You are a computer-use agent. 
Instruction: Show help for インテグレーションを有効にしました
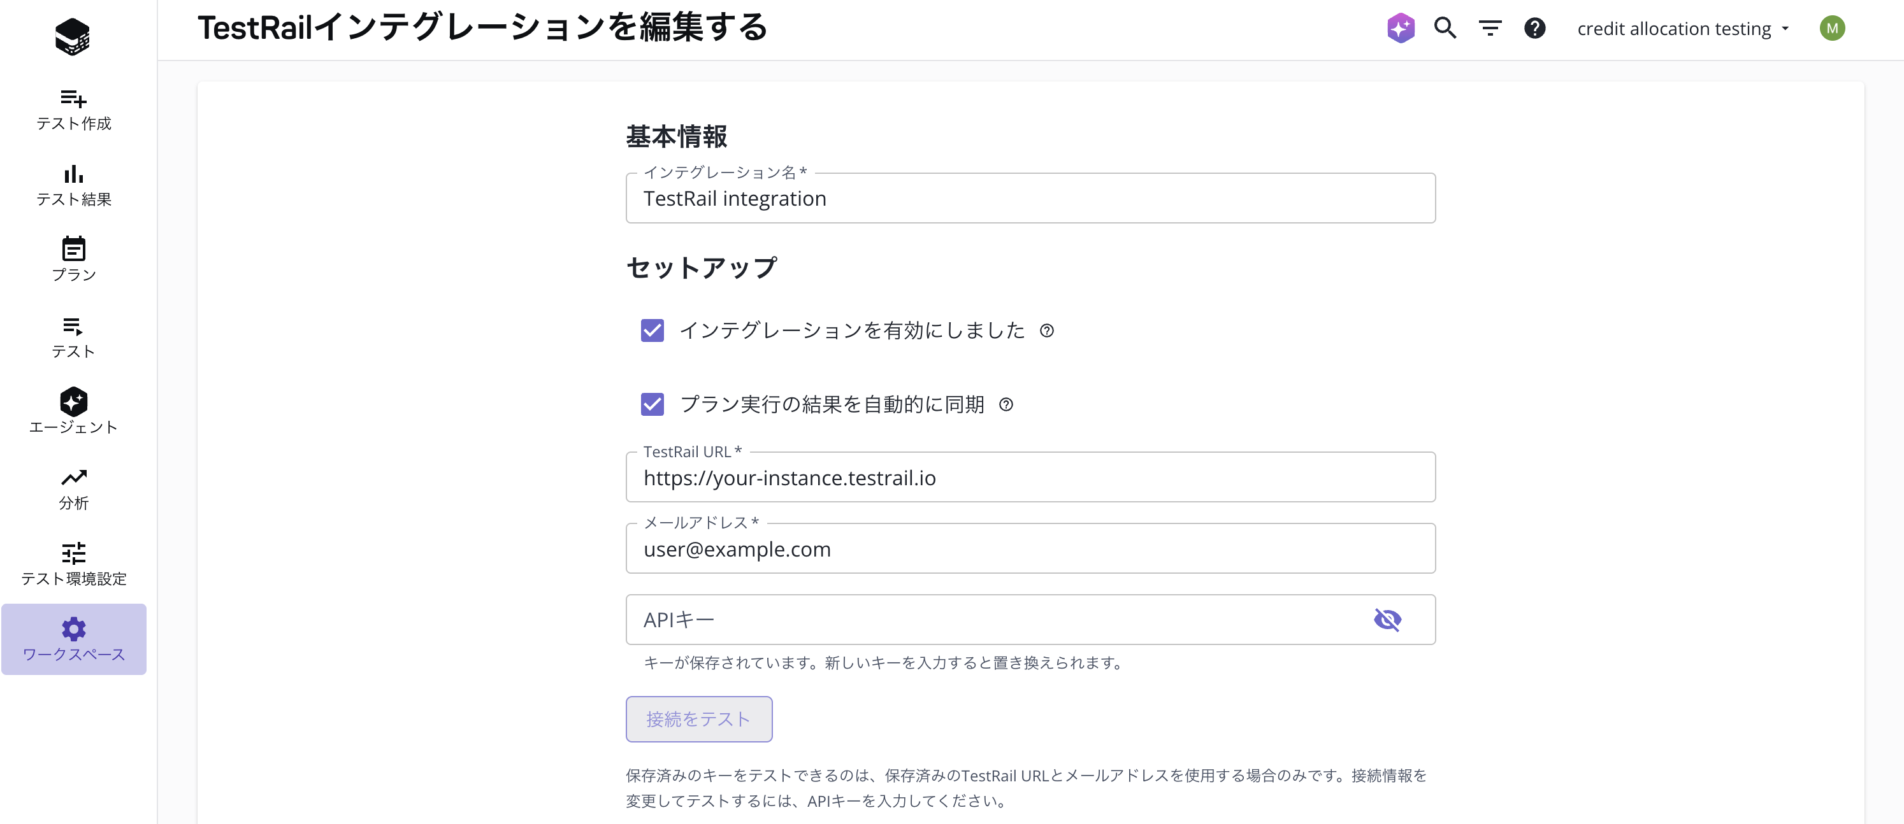tap(1046, 330)
